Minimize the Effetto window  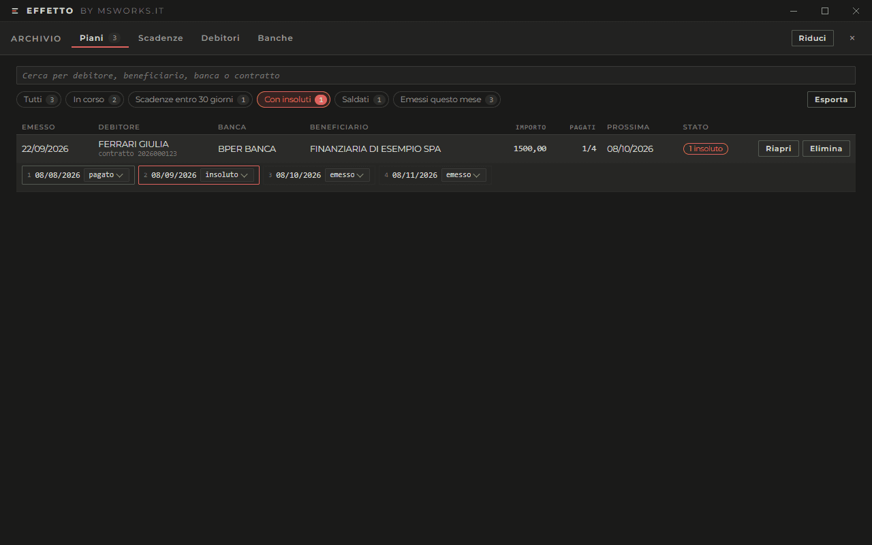pos(794,11)
